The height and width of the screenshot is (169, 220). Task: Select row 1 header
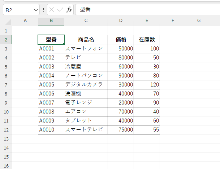pos(6,31)
